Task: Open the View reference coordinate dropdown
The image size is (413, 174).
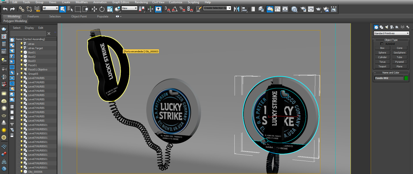Action: tap(129, 8)
